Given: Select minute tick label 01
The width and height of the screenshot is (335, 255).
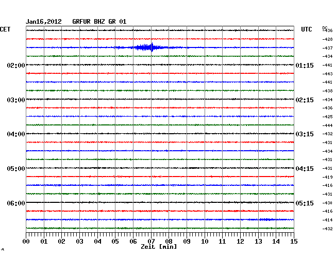Looking at the screenshot, I should pyautogui.click(x=44, y=241).
